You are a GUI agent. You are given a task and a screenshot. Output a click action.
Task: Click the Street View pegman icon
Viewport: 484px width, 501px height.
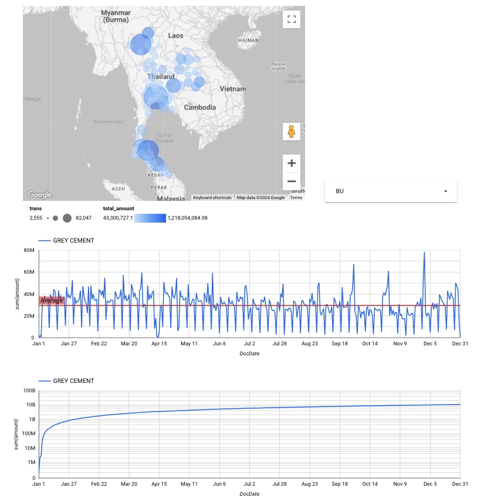pyautogui.click(x=291, y=131)
